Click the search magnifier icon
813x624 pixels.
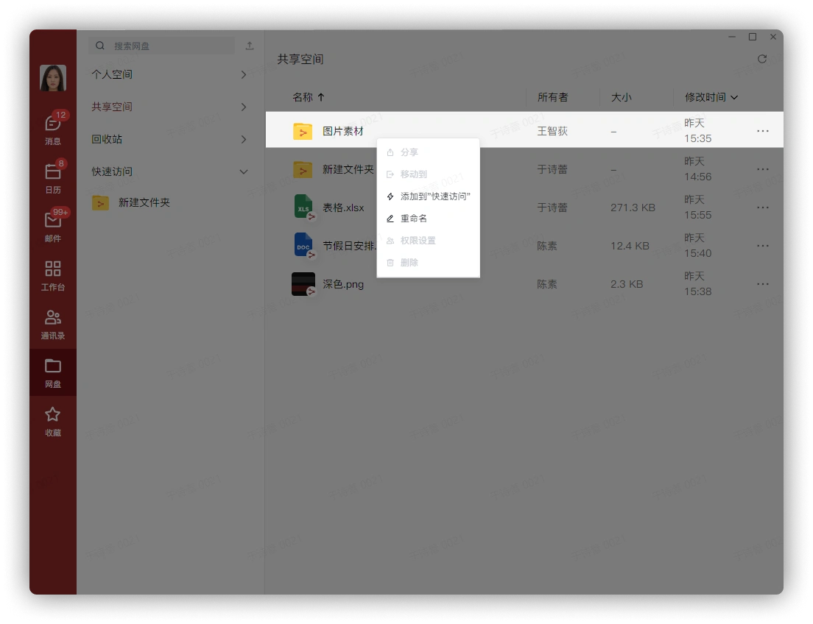click(100, 46)
